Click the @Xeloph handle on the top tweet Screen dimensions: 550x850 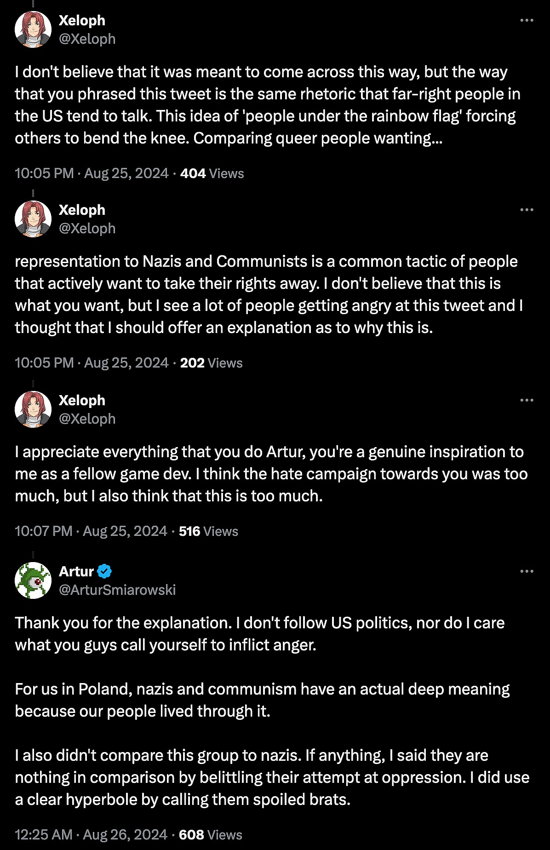click(87, 39)
